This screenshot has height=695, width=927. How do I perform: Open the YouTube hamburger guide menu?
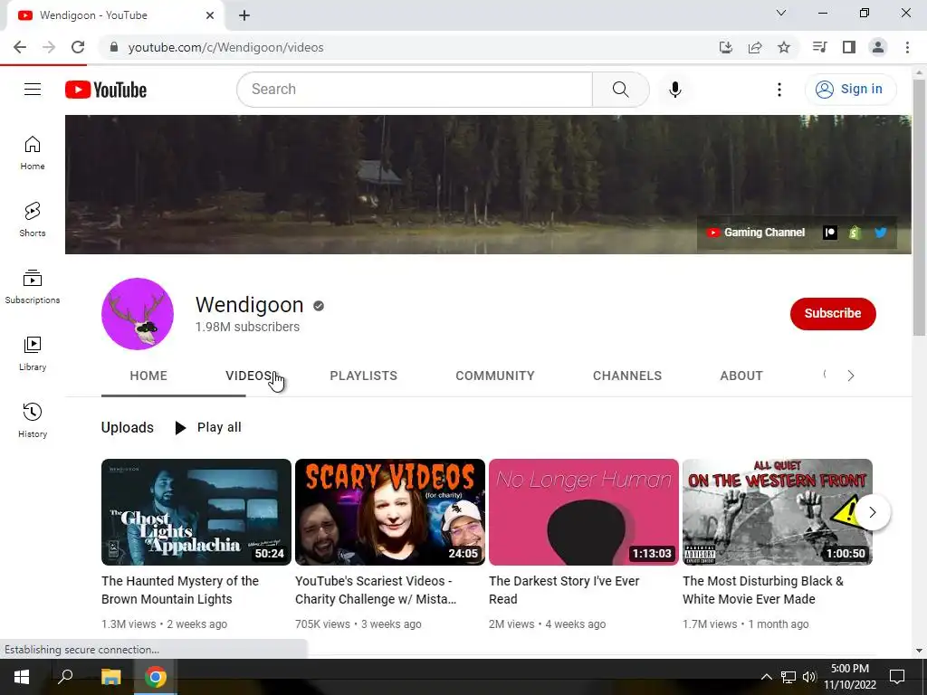[x=33, y=90]
